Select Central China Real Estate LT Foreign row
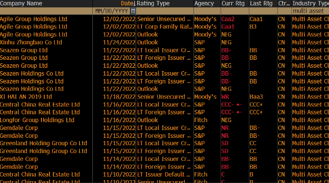Image resolution: width=329 pixels, height=183 pixels. pos(164,112)
